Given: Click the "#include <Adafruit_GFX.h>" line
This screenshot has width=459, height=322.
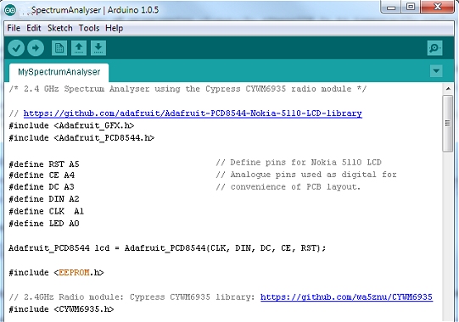Looking at the screenshot, I should (x=71, y=125).
